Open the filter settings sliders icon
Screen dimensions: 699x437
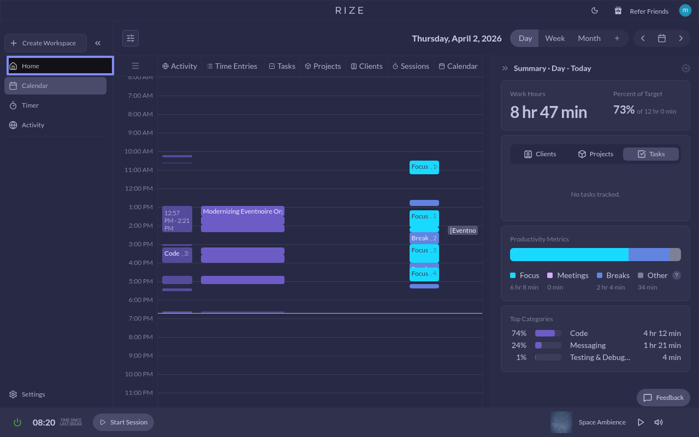click(x=131, y=38)
